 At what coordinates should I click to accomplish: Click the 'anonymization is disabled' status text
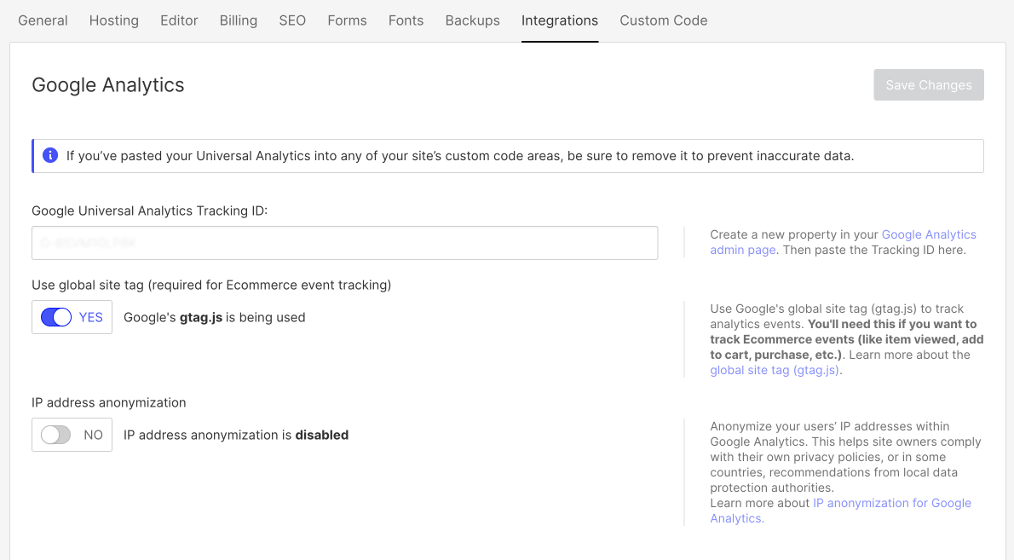click(x=236, y=436)
